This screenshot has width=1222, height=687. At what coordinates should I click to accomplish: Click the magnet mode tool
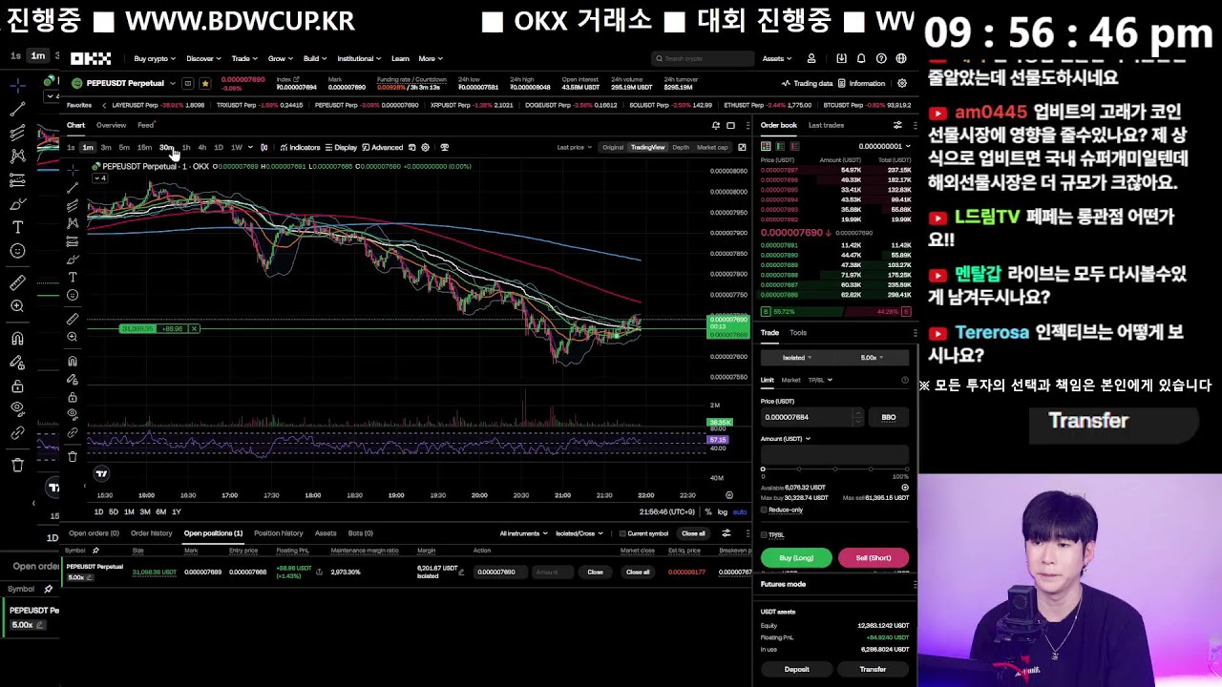pos(73,361)
